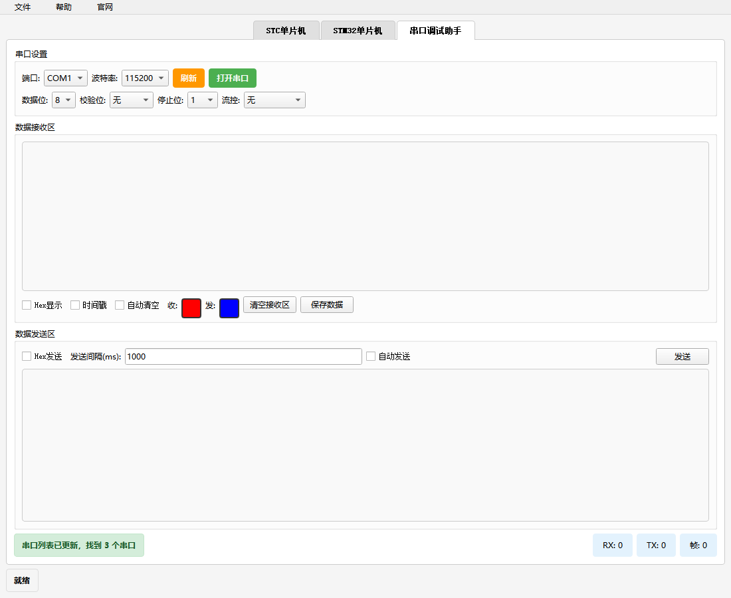Enable the Hex显示 checkbox
This screenshot has height=598, width=731.
pyautogui.click(x=27, y=305)
